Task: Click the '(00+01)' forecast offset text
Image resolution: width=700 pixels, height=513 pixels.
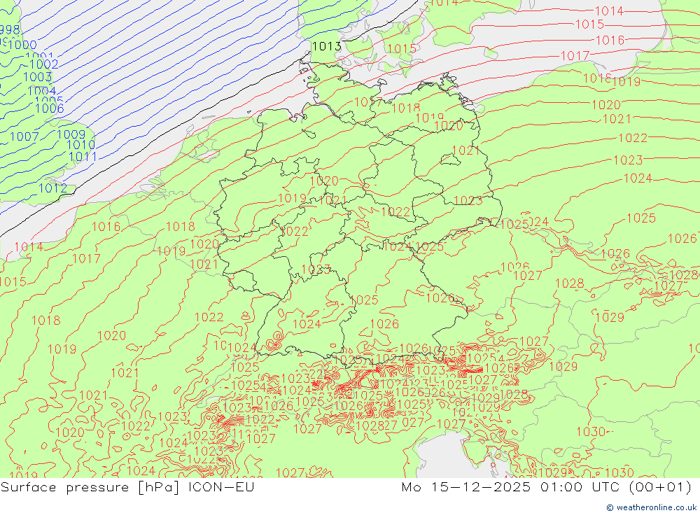Action: pyautogui.click(x=660, y=486)
